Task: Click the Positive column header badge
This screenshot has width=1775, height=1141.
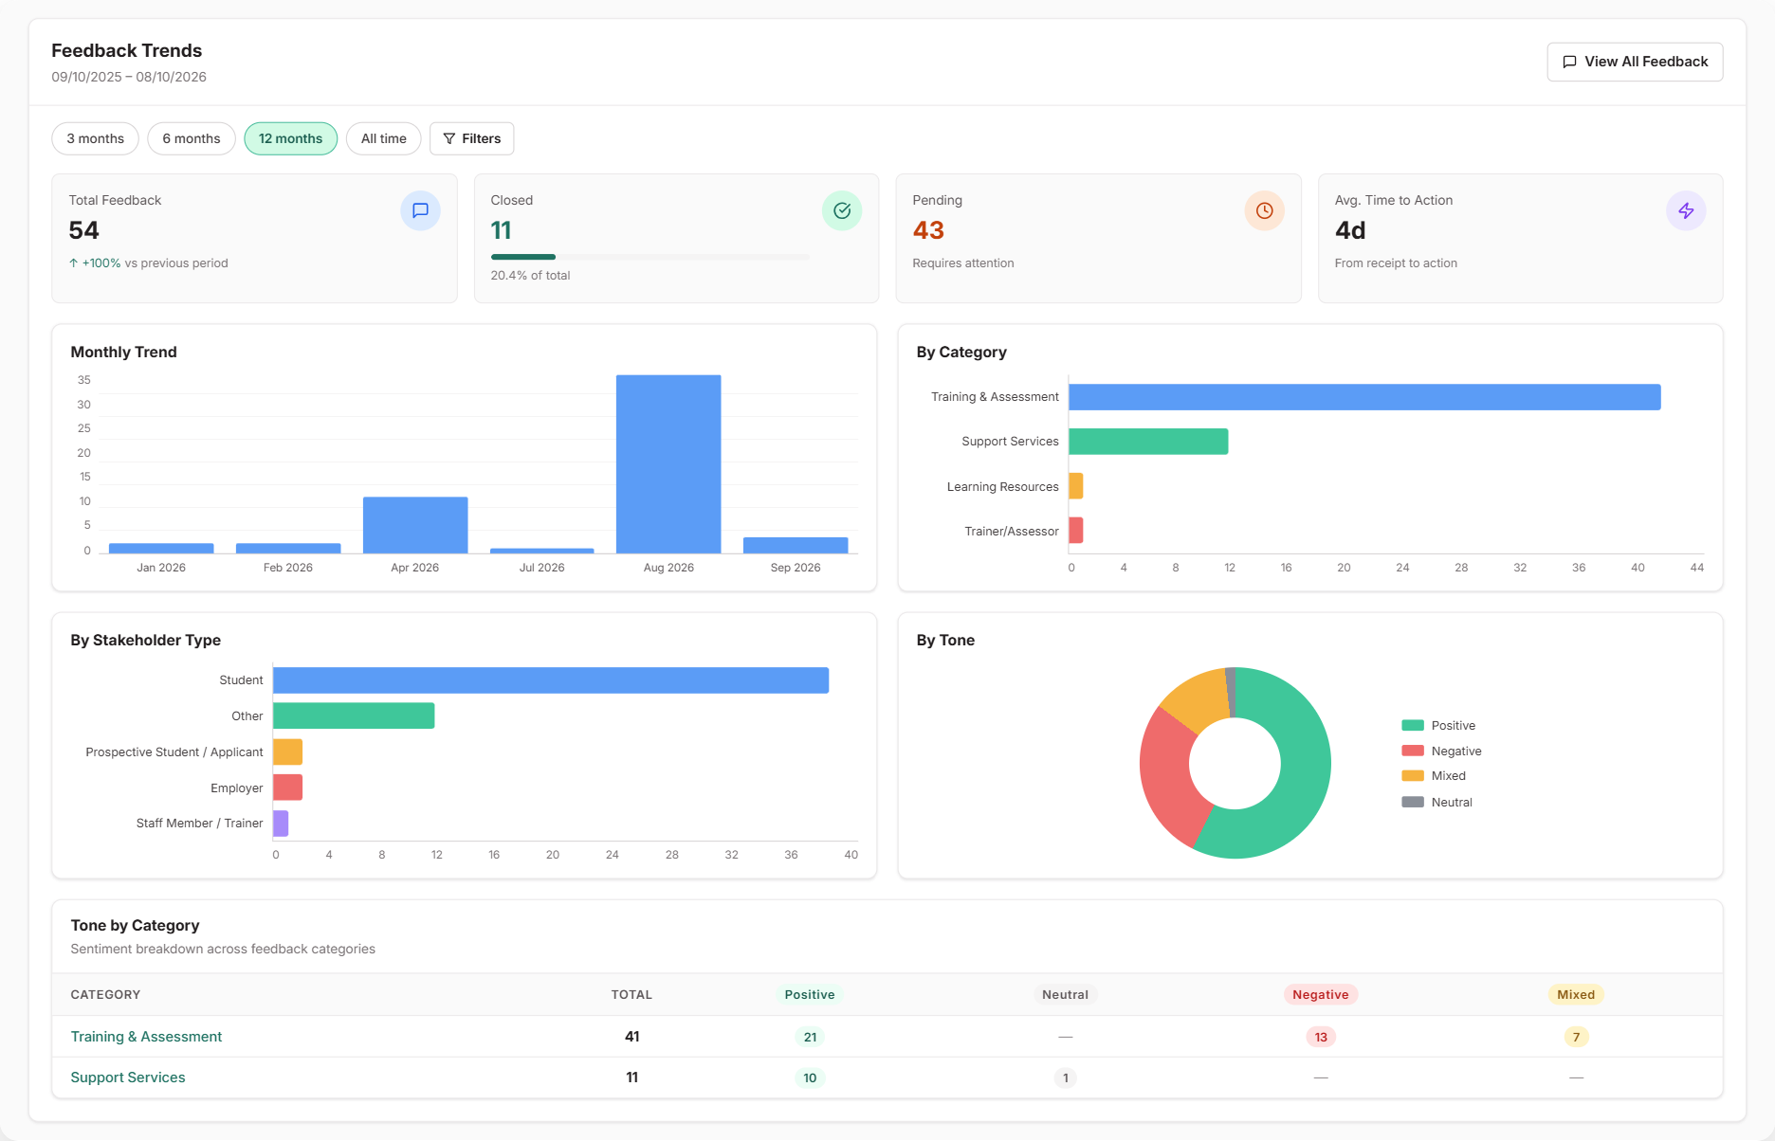Action: tap(810, 994)
